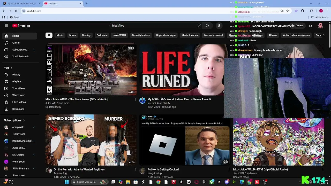Expand the You section chevron
Image resolution: width=331 pixels, height=186 pixels.
pyautogui.click(x=11, y=68)
